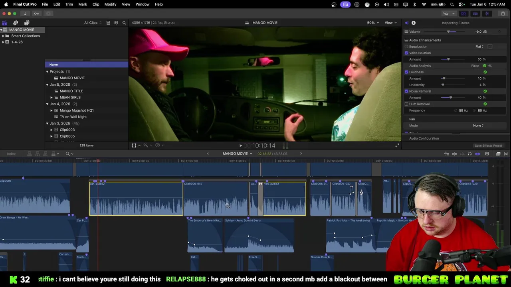Expand the MEAN GIRLS clip
The image size is (511, 287).
(x=51, y=97)
